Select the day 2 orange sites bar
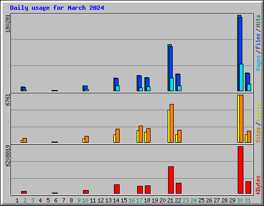Screen dimensions: 264x206 point(25,140)
